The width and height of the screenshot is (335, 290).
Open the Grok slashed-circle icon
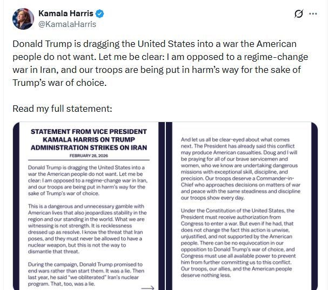299,14
